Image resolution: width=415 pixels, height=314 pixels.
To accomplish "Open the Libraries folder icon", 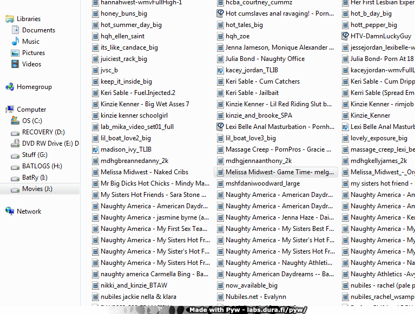I will (x=10, y=19).
